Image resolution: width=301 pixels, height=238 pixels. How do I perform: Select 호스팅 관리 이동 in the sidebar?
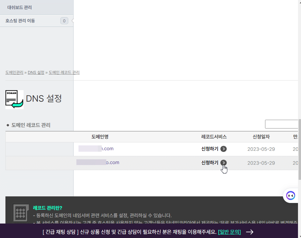pos(21,21)
